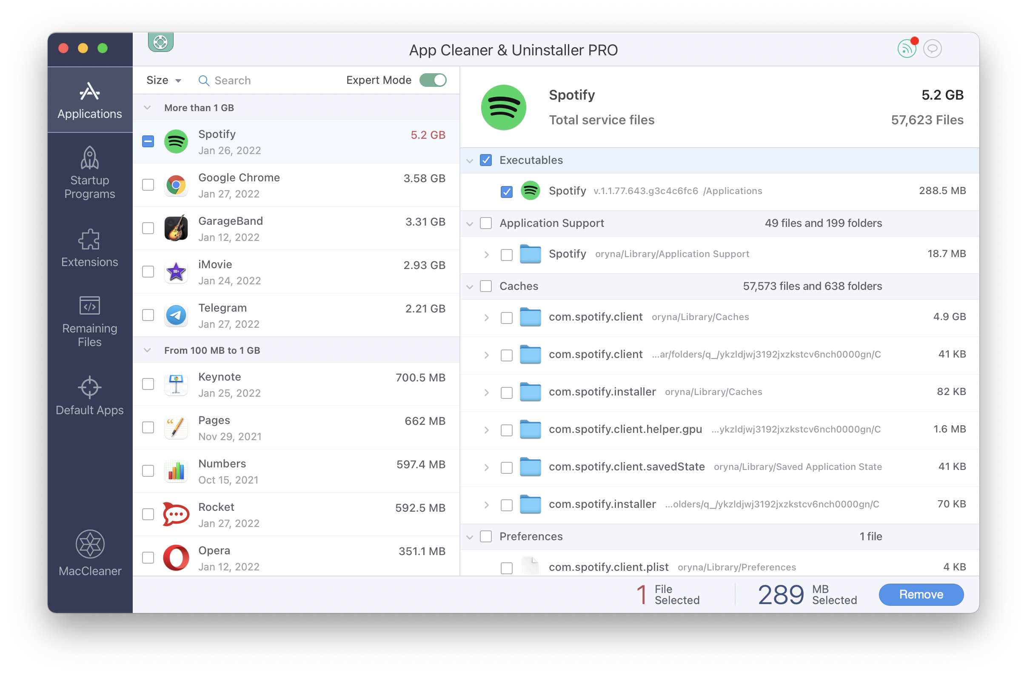Collapse the Application Support section
Image resolution: width=1027 pixels, height=676 pixels.
pos(470,223)
